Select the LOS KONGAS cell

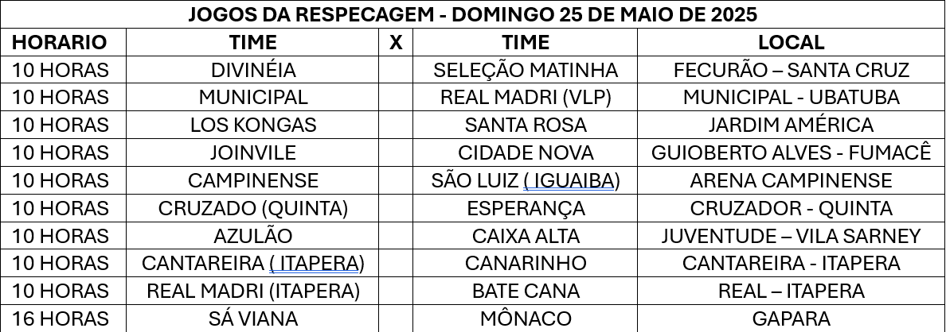pyautogui.click(x=253, y=125)
